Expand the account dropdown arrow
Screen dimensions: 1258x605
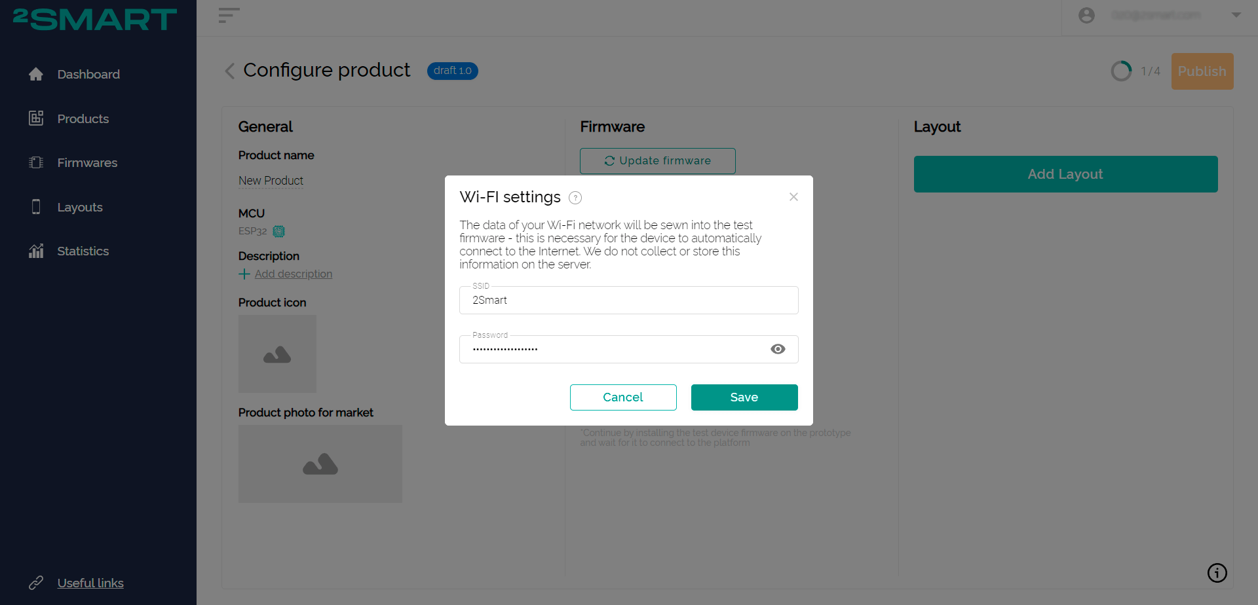(1236, 15)
